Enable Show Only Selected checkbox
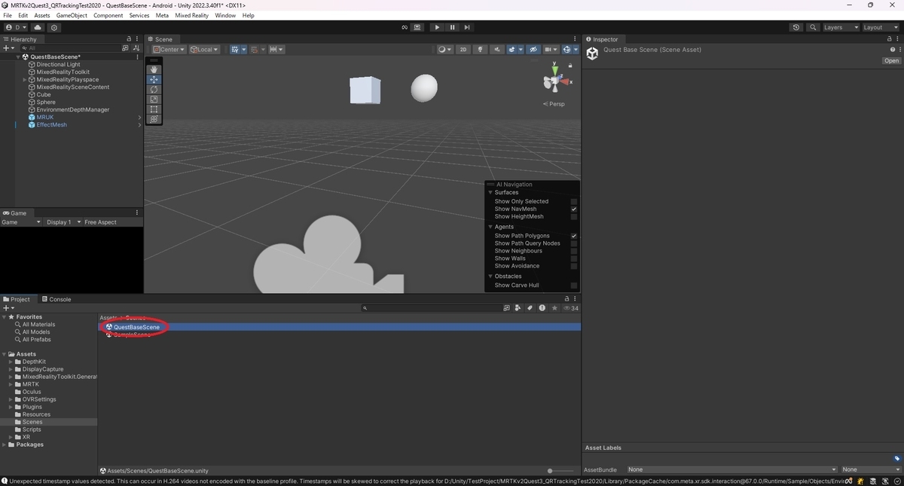The width and height of the screenshot is (904, 486). click(x=574, y=201)
